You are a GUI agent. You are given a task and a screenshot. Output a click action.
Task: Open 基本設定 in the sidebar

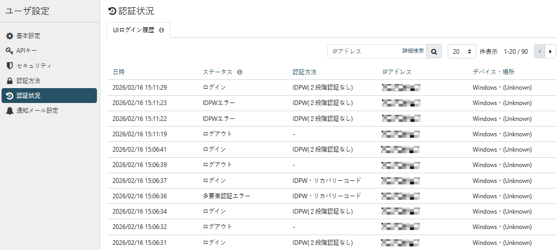coord(28,36)
